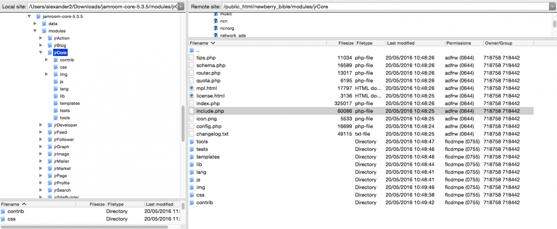Select the templates folder in local tree
This screenshot has width=557, height=229.
(70, 103)
